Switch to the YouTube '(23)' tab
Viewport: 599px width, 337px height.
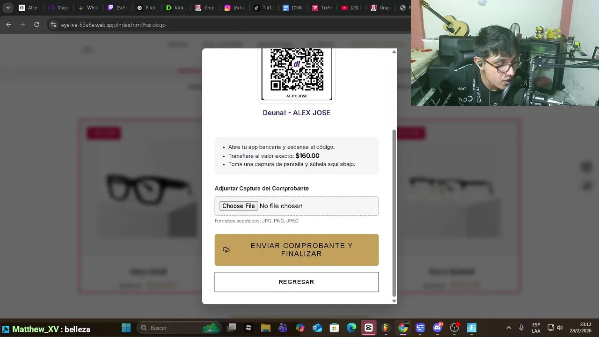point(352,7)
